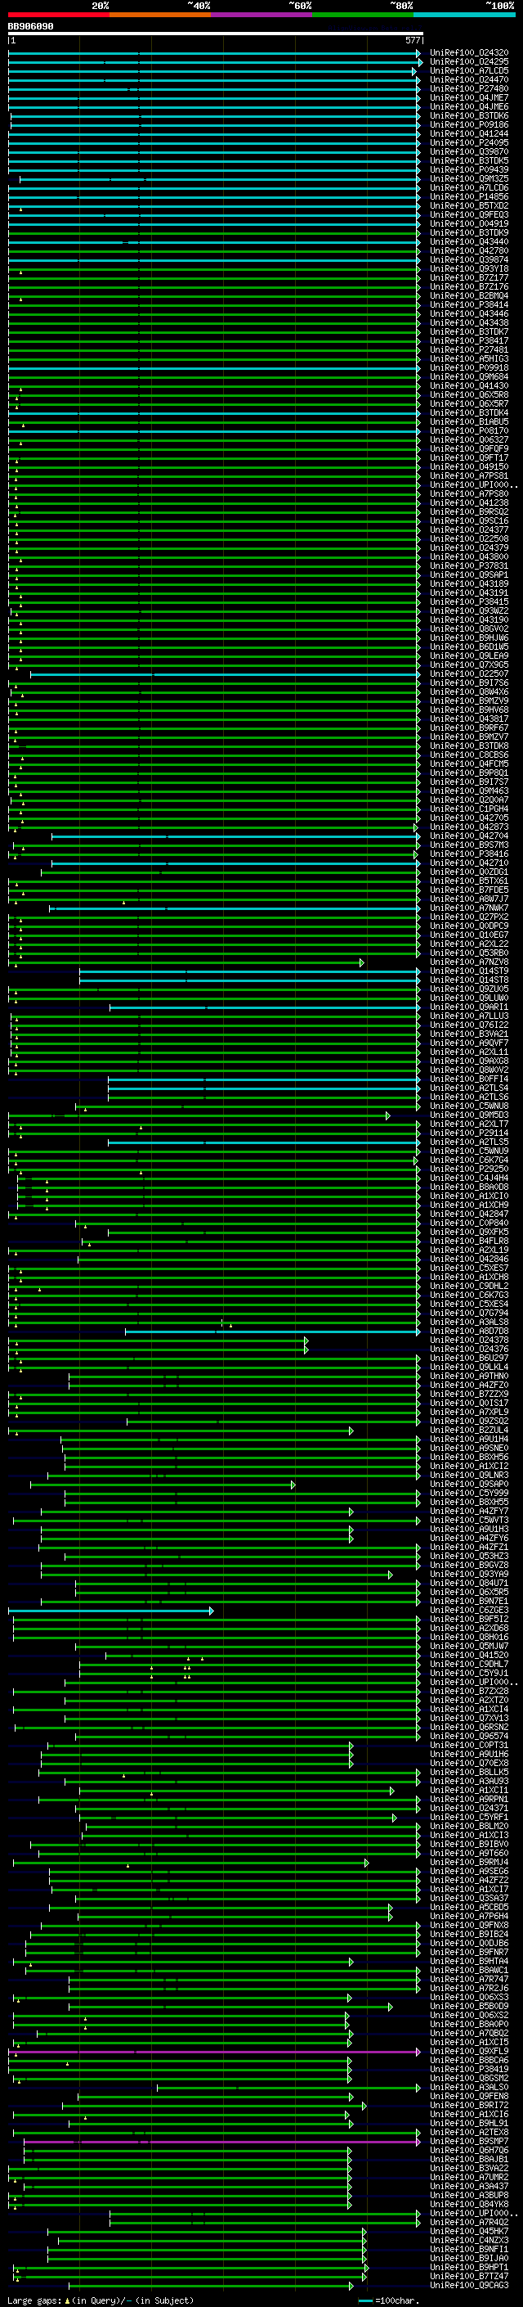Select hit label UniRef100_Q84YK8
The width and height of the screenshot is (523, 2307).
(469, 2204)
